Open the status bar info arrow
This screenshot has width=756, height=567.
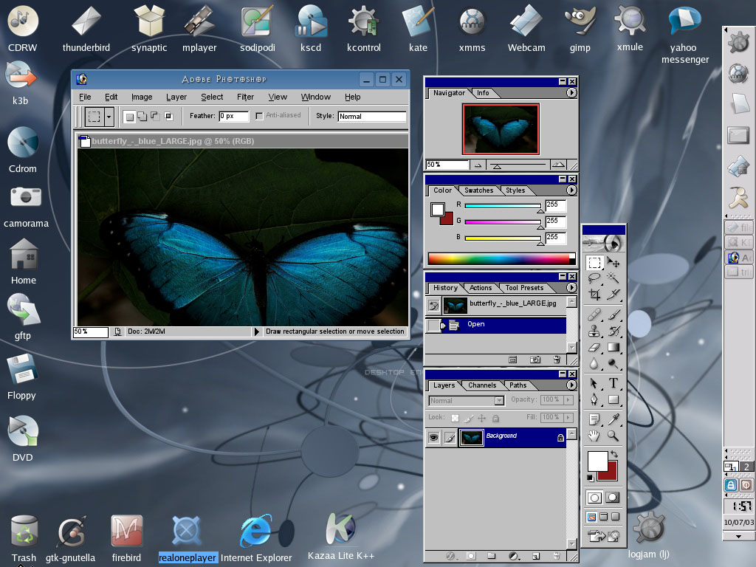click(256, 331)
